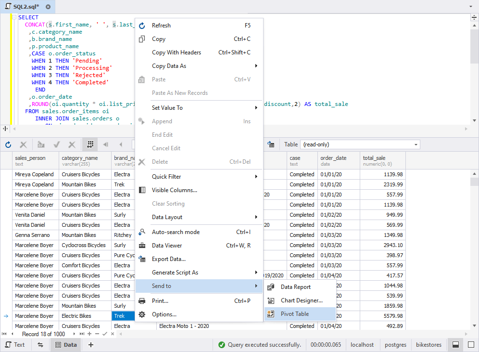This screenshot has height=352, width=479.
Task: Switch to single view layout toggle bottom right
Action: pyautogui.click(x=470, y=345)
